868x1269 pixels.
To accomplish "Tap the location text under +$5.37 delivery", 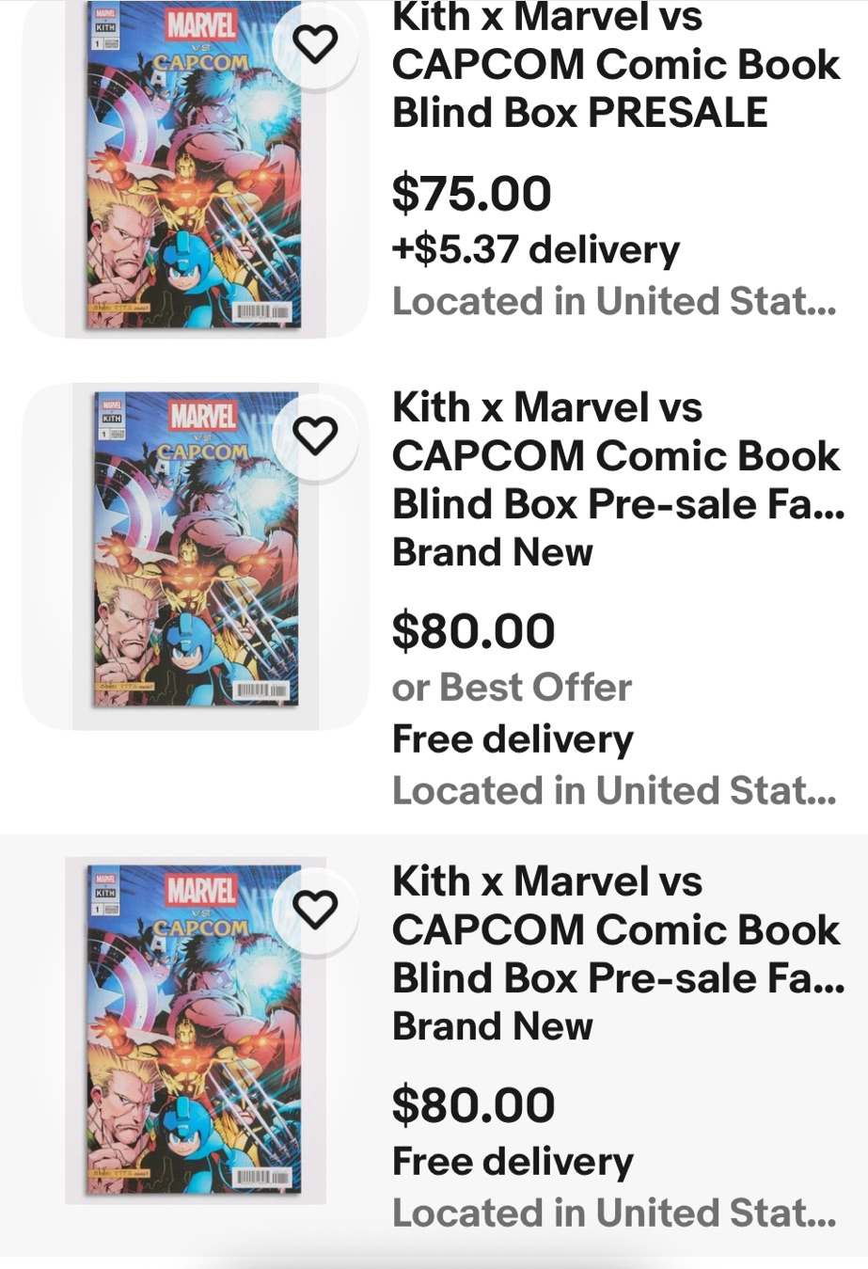I will point(613,302).
